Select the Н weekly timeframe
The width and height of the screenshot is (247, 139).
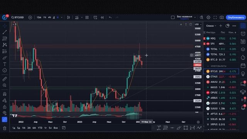58,17
